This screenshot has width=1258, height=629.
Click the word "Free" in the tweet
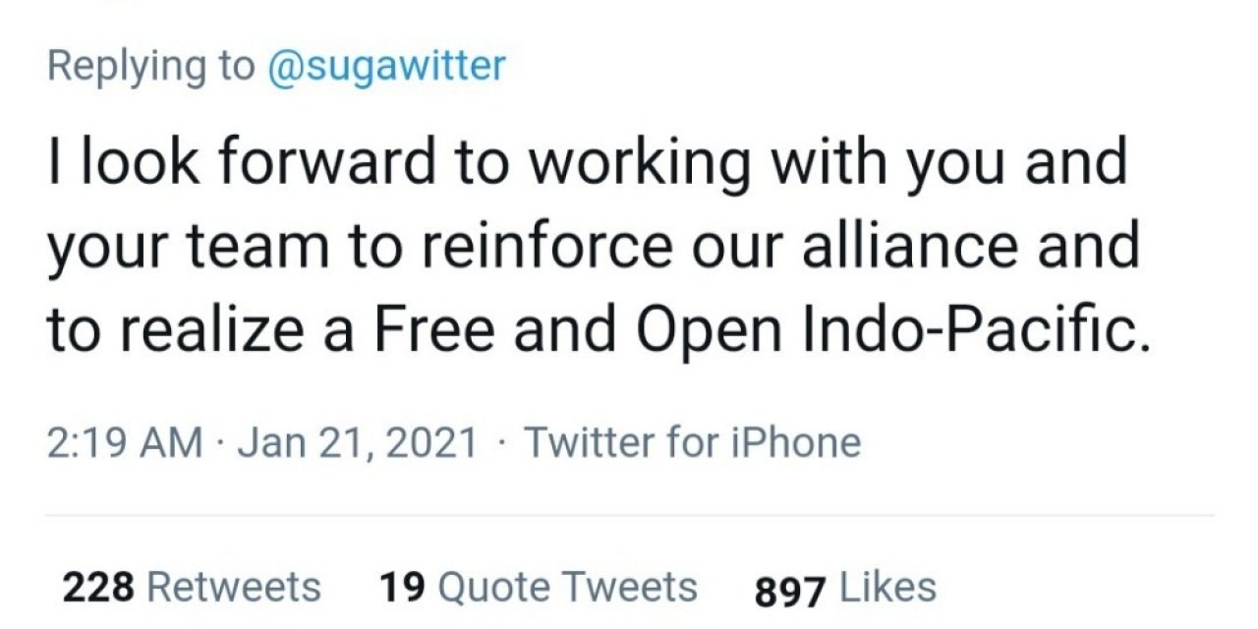click(x=436, y=333)
